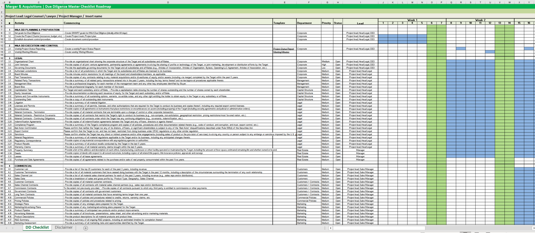Select the 'Government Contracts' activity cell
Viewport: 535px width, 233px height.
(38, 191)
